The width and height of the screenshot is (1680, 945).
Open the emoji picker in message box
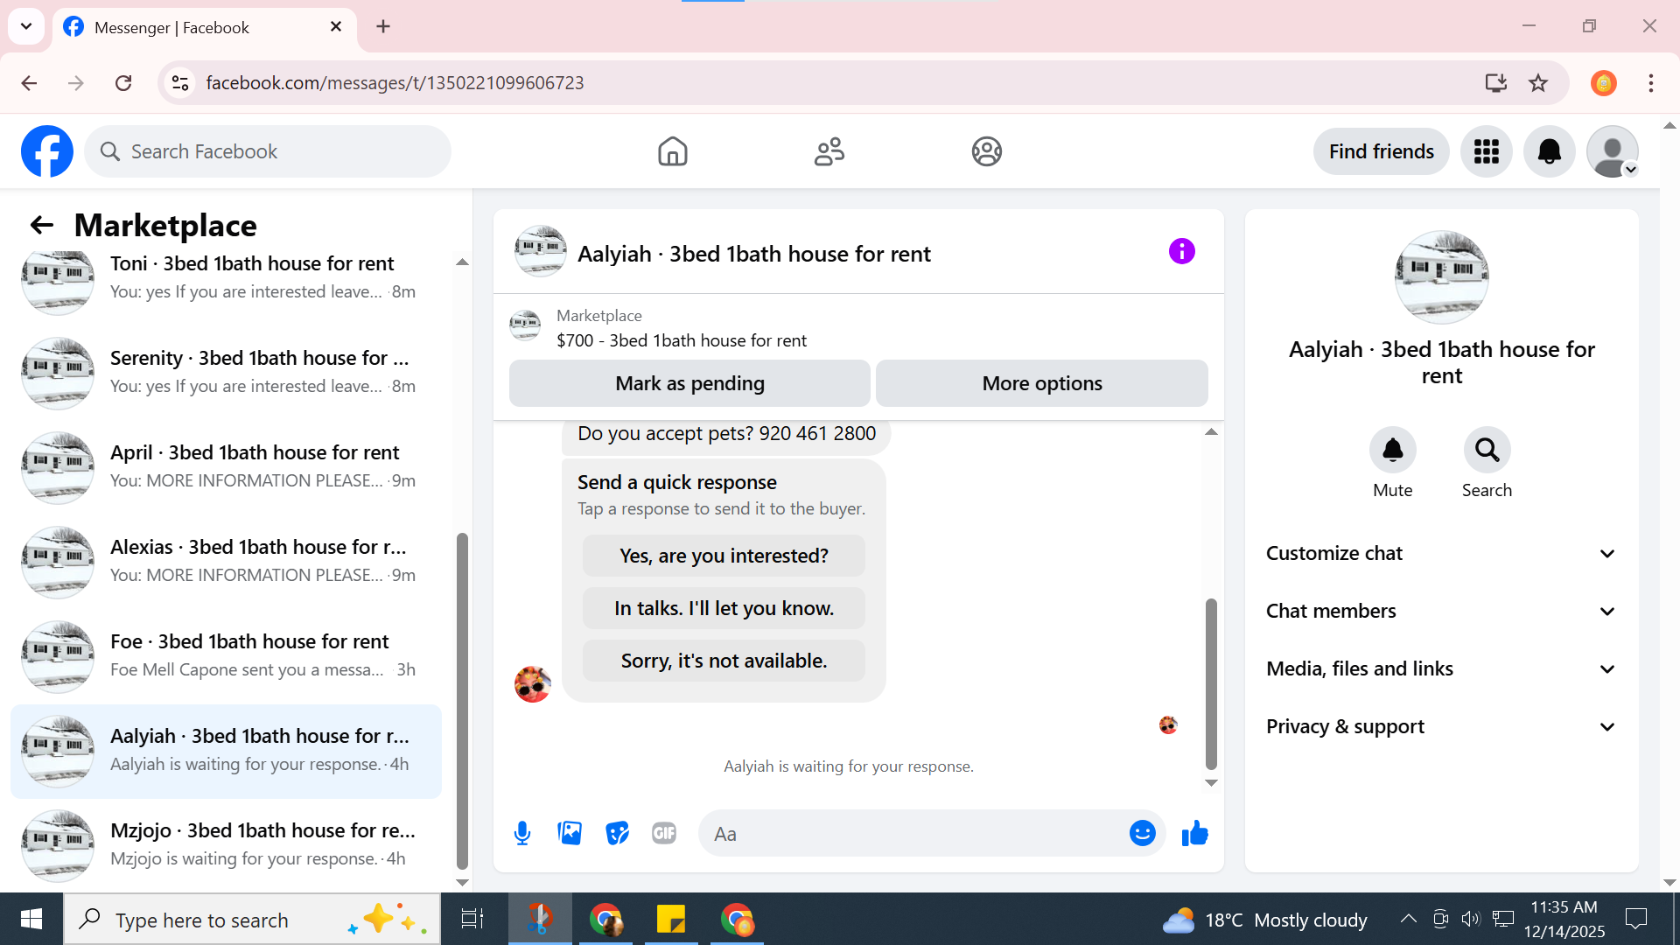click(1142, 833)
